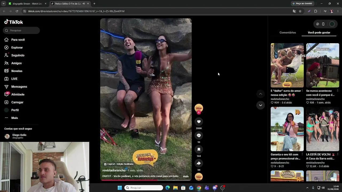Image resolution: width=342 pixels, height=192 pixels.
Task: Seek using the video progress bar
Action: click(x=146, y=180)
